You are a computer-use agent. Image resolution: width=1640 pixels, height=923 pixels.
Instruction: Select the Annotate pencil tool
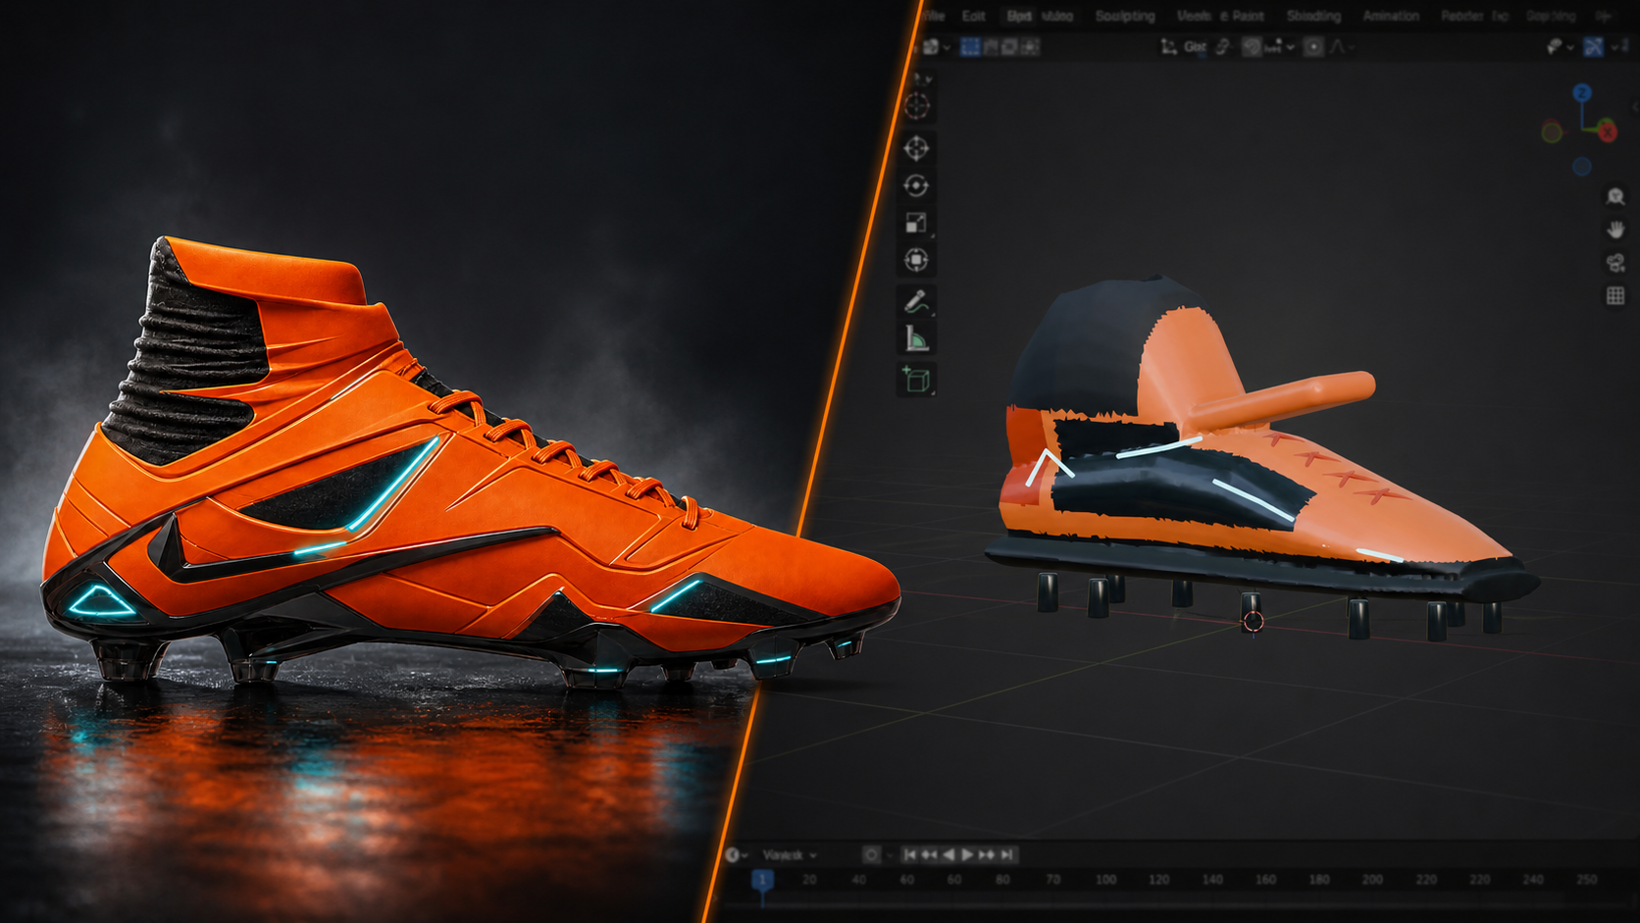(917, 301)
